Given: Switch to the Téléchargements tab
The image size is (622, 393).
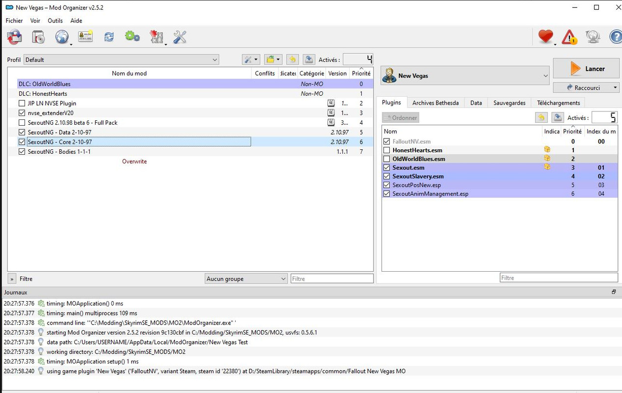Looking at the screenshot, I should point(558,103).
